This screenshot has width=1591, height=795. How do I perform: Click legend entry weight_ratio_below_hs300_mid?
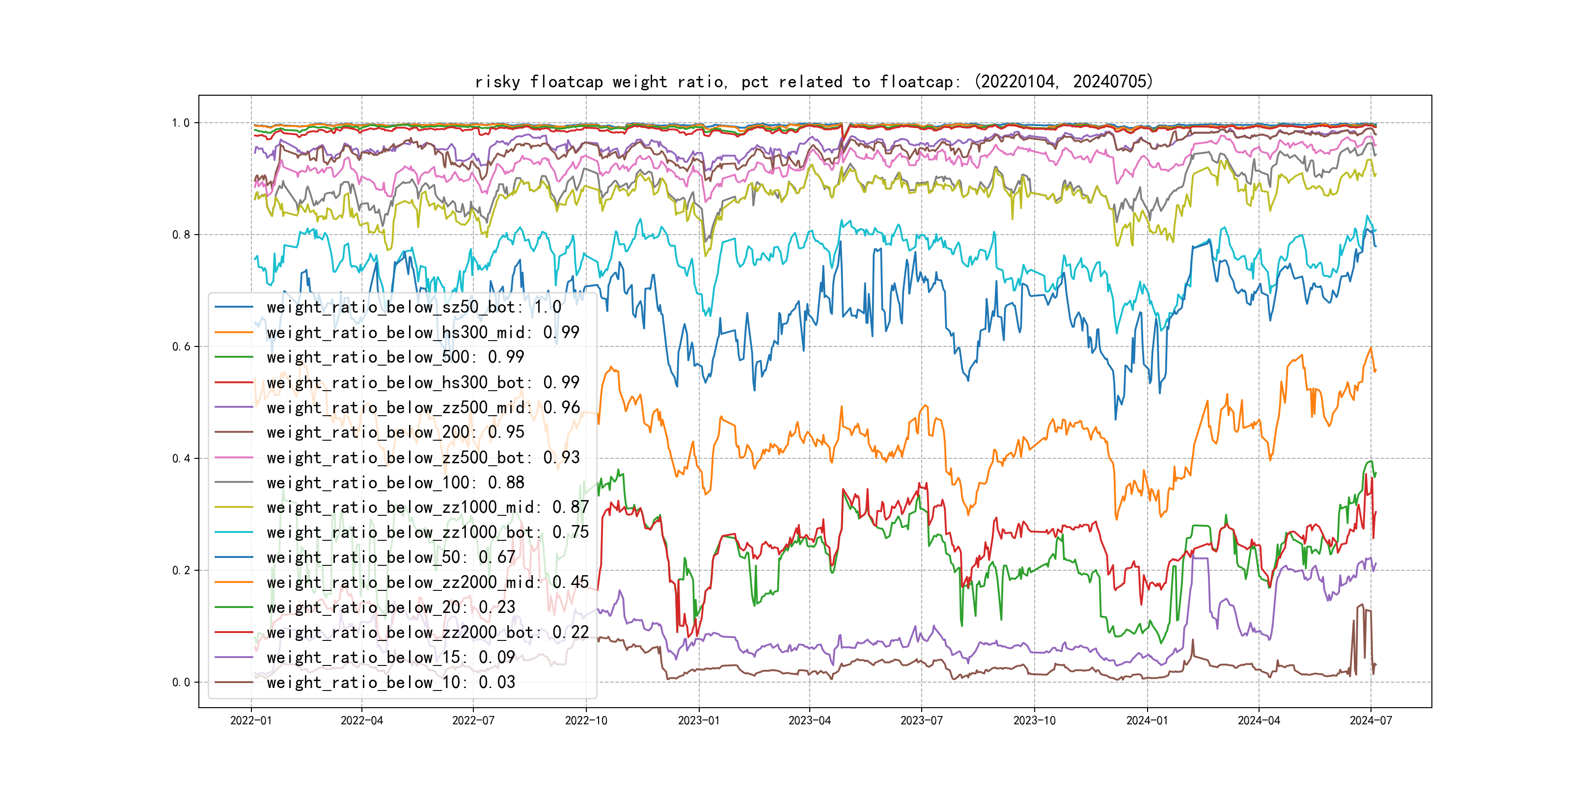tap(422, 332)
